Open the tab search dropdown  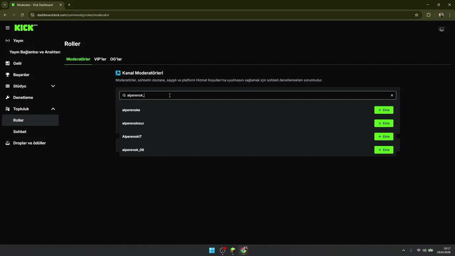[x=5, y=5]
